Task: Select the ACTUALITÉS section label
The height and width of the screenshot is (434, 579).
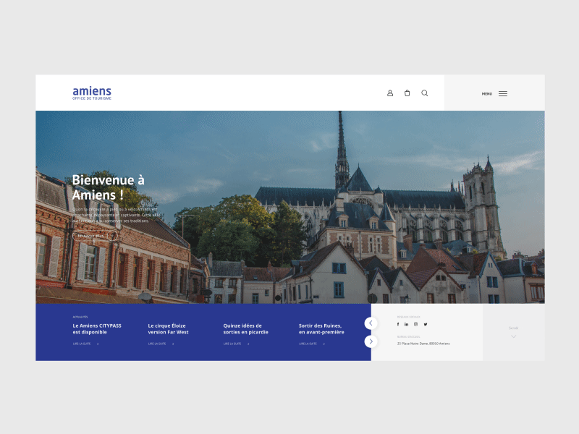Action: pos(80,316)
